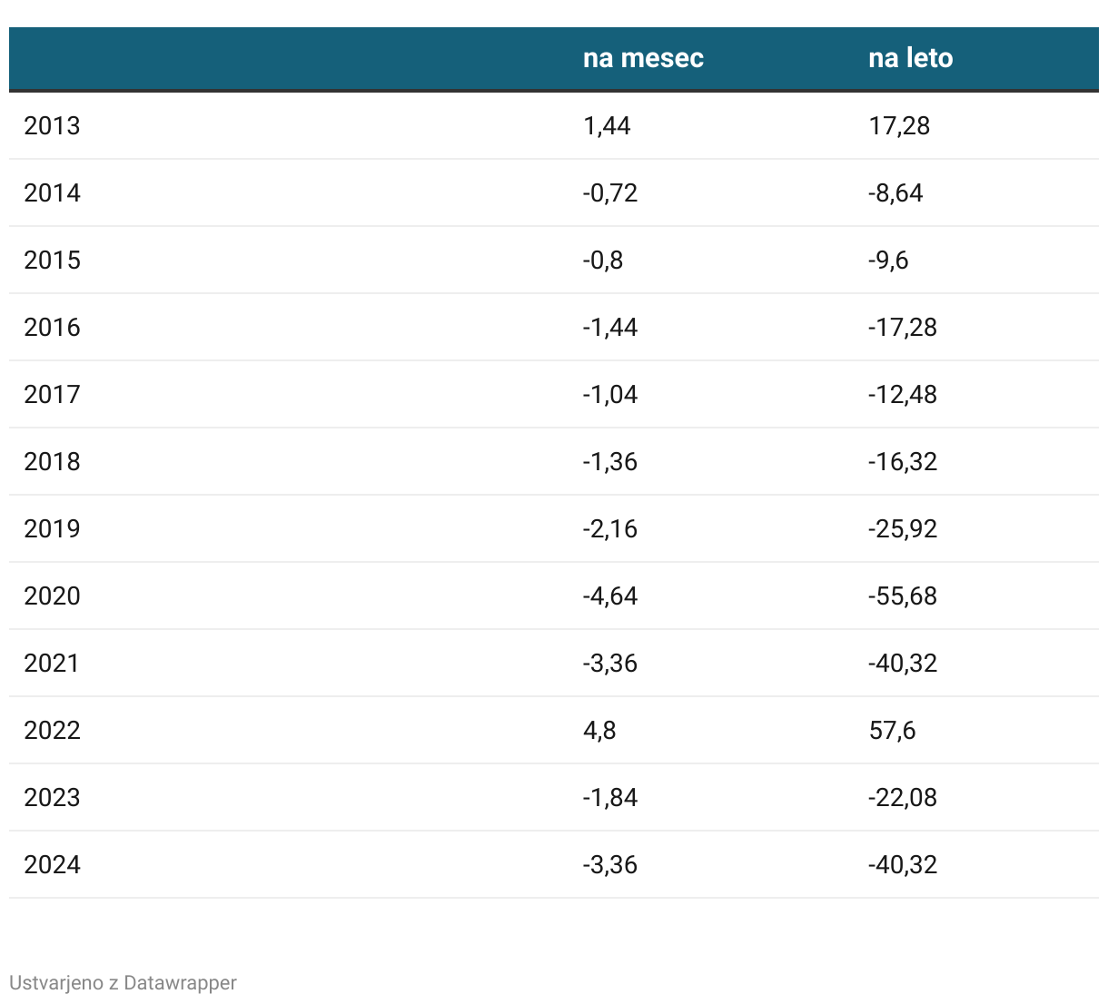Select the 2022 year cell
Viewport: 1108px width, 1004px height.
(x=52, y=731)
